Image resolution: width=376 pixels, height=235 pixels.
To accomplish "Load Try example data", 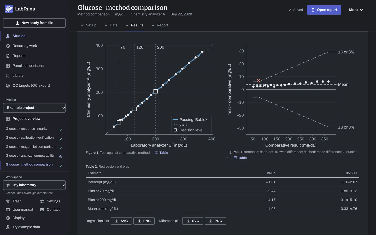I will click(x=23, y=227).
